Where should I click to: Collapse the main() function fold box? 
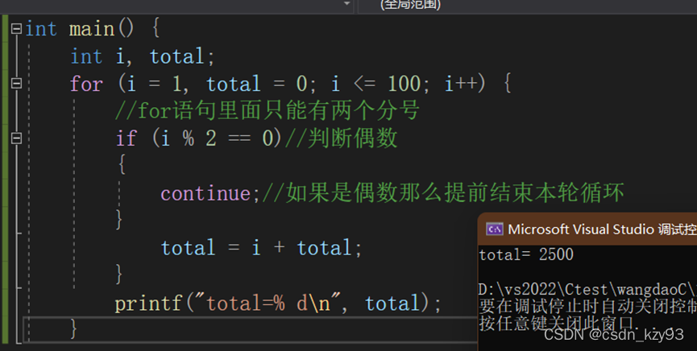[x=16, y=29]
